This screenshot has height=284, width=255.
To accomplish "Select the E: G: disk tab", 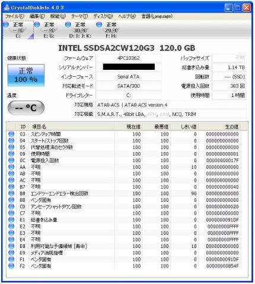I will click(x=49, y=30).
